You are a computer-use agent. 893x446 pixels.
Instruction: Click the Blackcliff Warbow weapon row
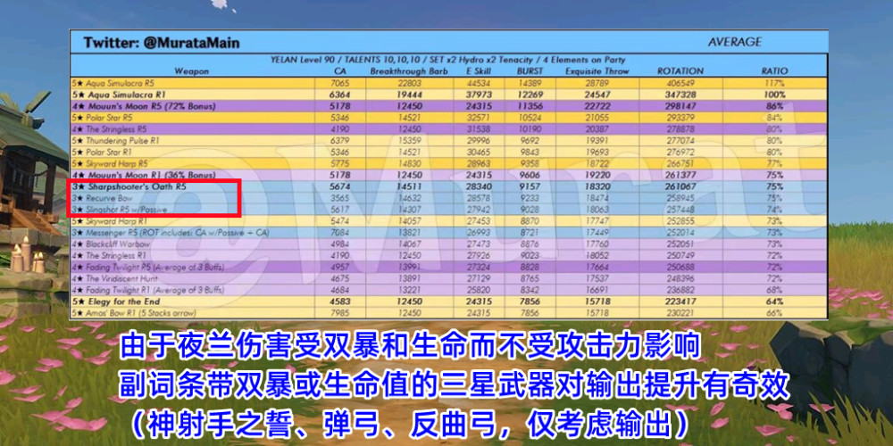click(114, 244)
